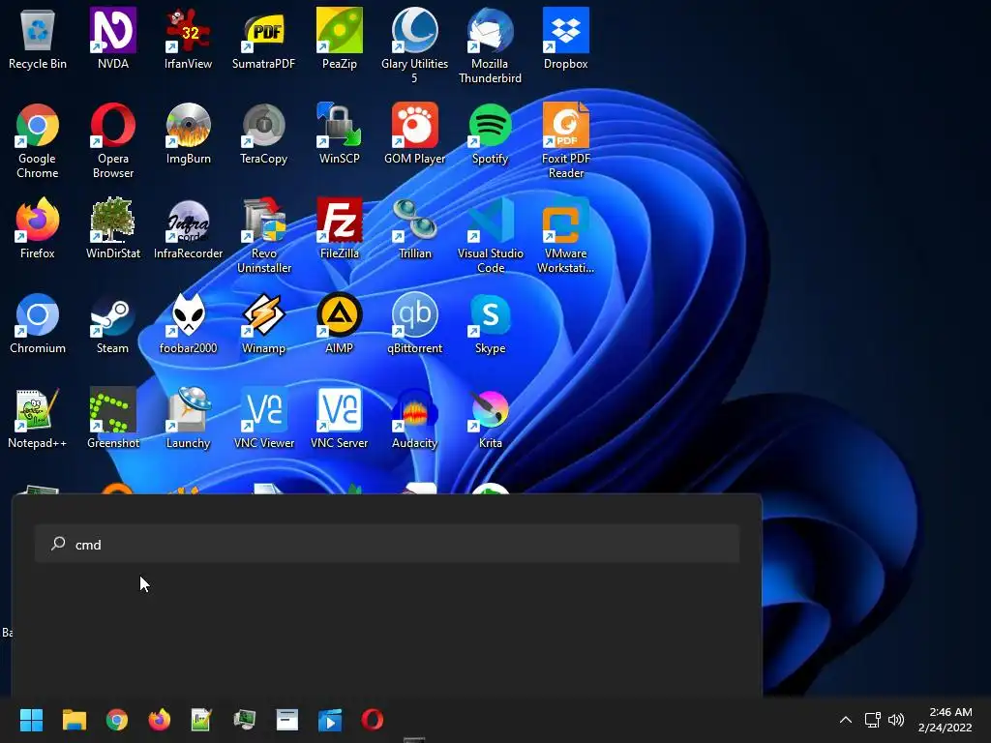Select the foobar2000 desktop icon
Image resolution: width=991 pixels, height=743 pixels.
click(188, 323)
